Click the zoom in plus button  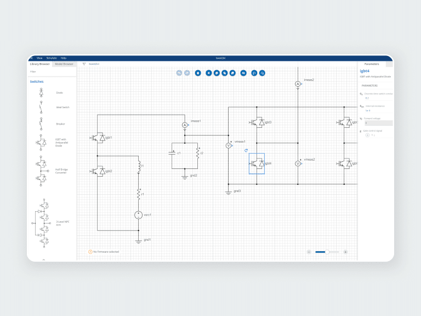[x=345, y=252]
